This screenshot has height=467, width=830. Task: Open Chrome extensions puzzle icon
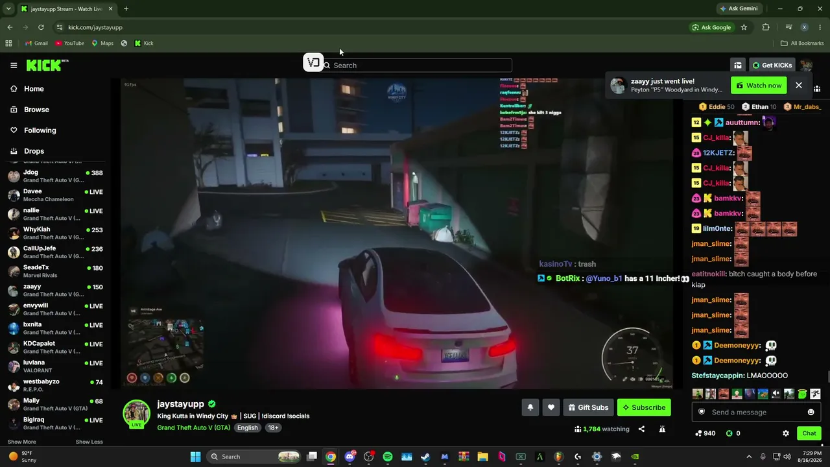766,27
